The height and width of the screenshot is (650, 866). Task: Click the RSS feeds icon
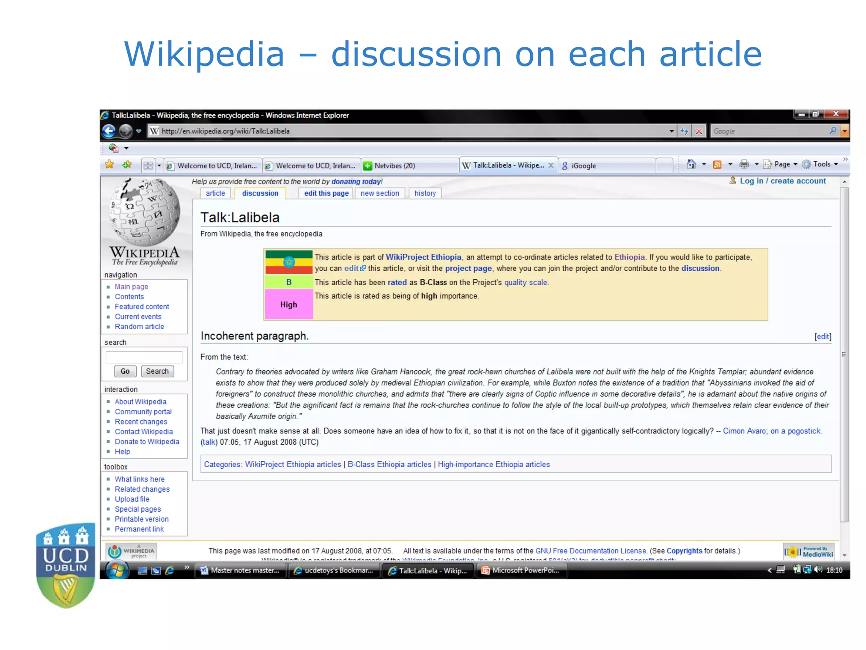(x=717, y=165)
